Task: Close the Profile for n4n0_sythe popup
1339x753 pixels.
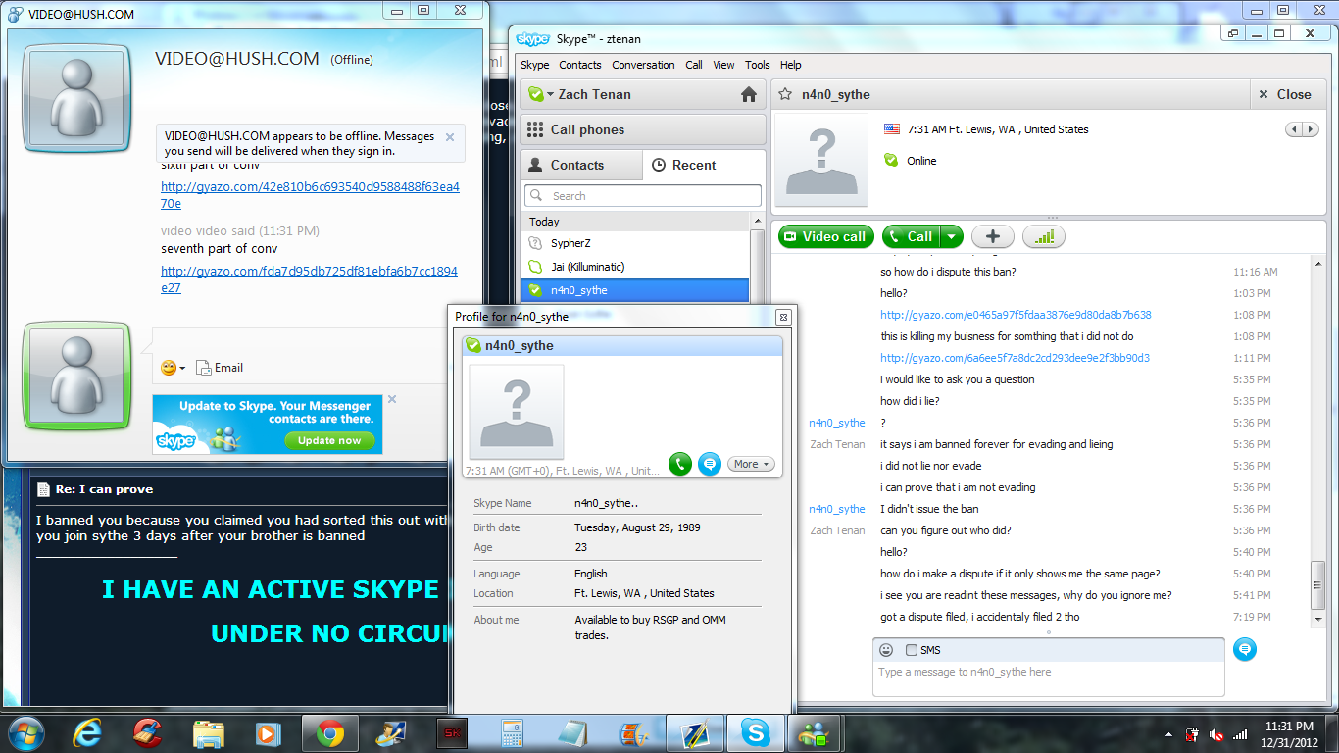Action: coord(783,317)
